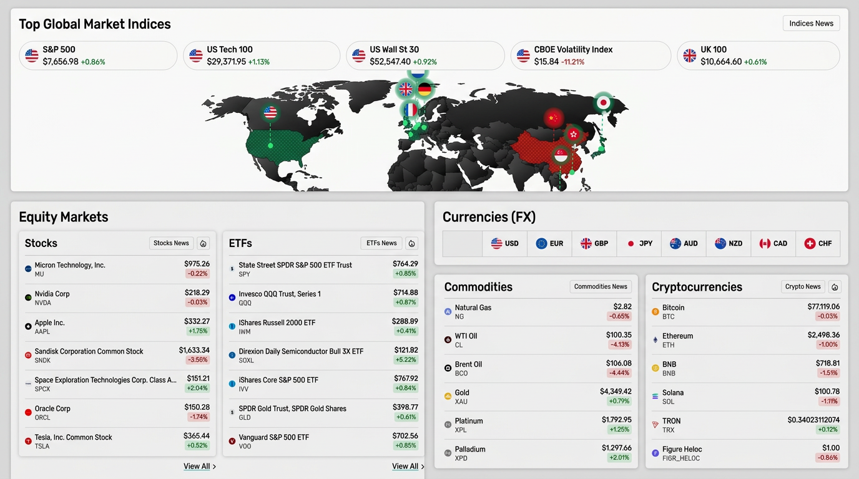Click the Figure Heloc coin icon
This screenshot has width=859, height=479.
[x=655, y=453]
